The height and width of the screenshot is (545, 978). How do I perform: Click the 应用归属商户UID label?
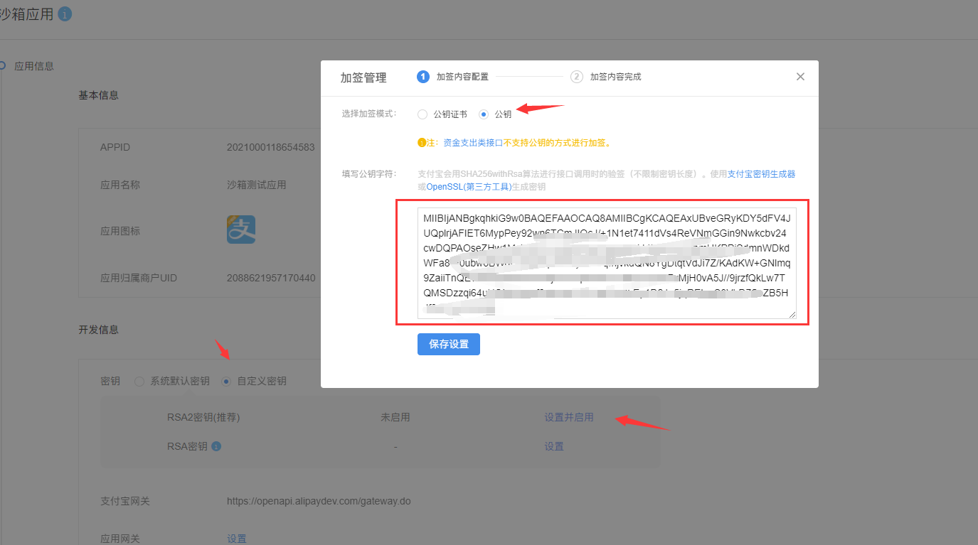click(x=139, y=278)
